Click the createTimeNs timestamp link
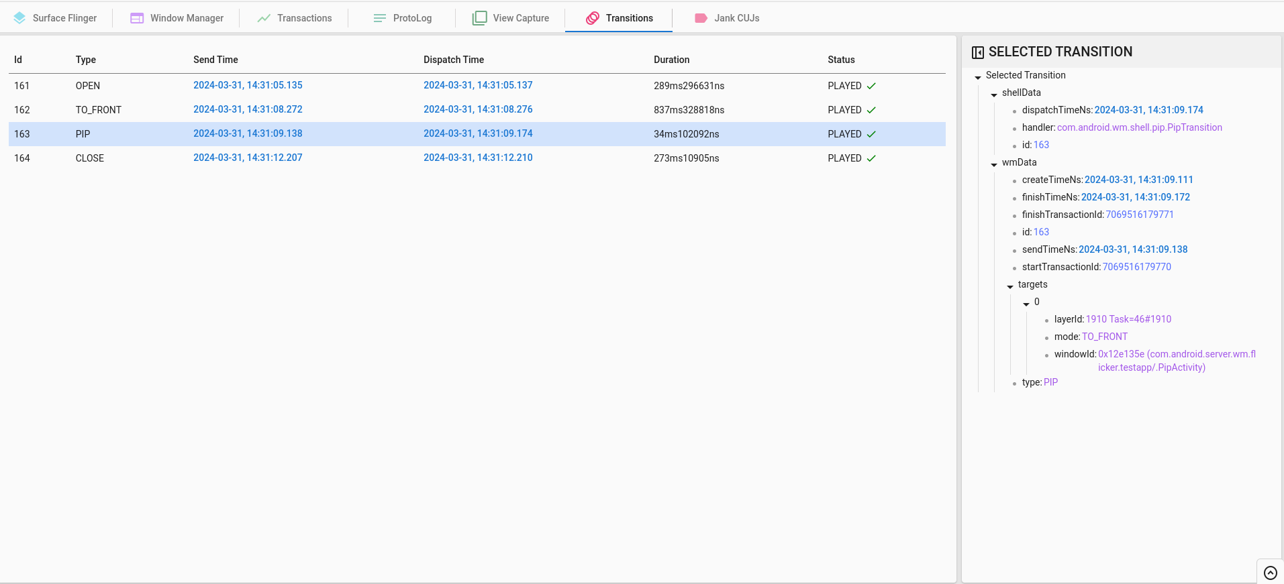Screen dimensions: 1284x584 1138,180
